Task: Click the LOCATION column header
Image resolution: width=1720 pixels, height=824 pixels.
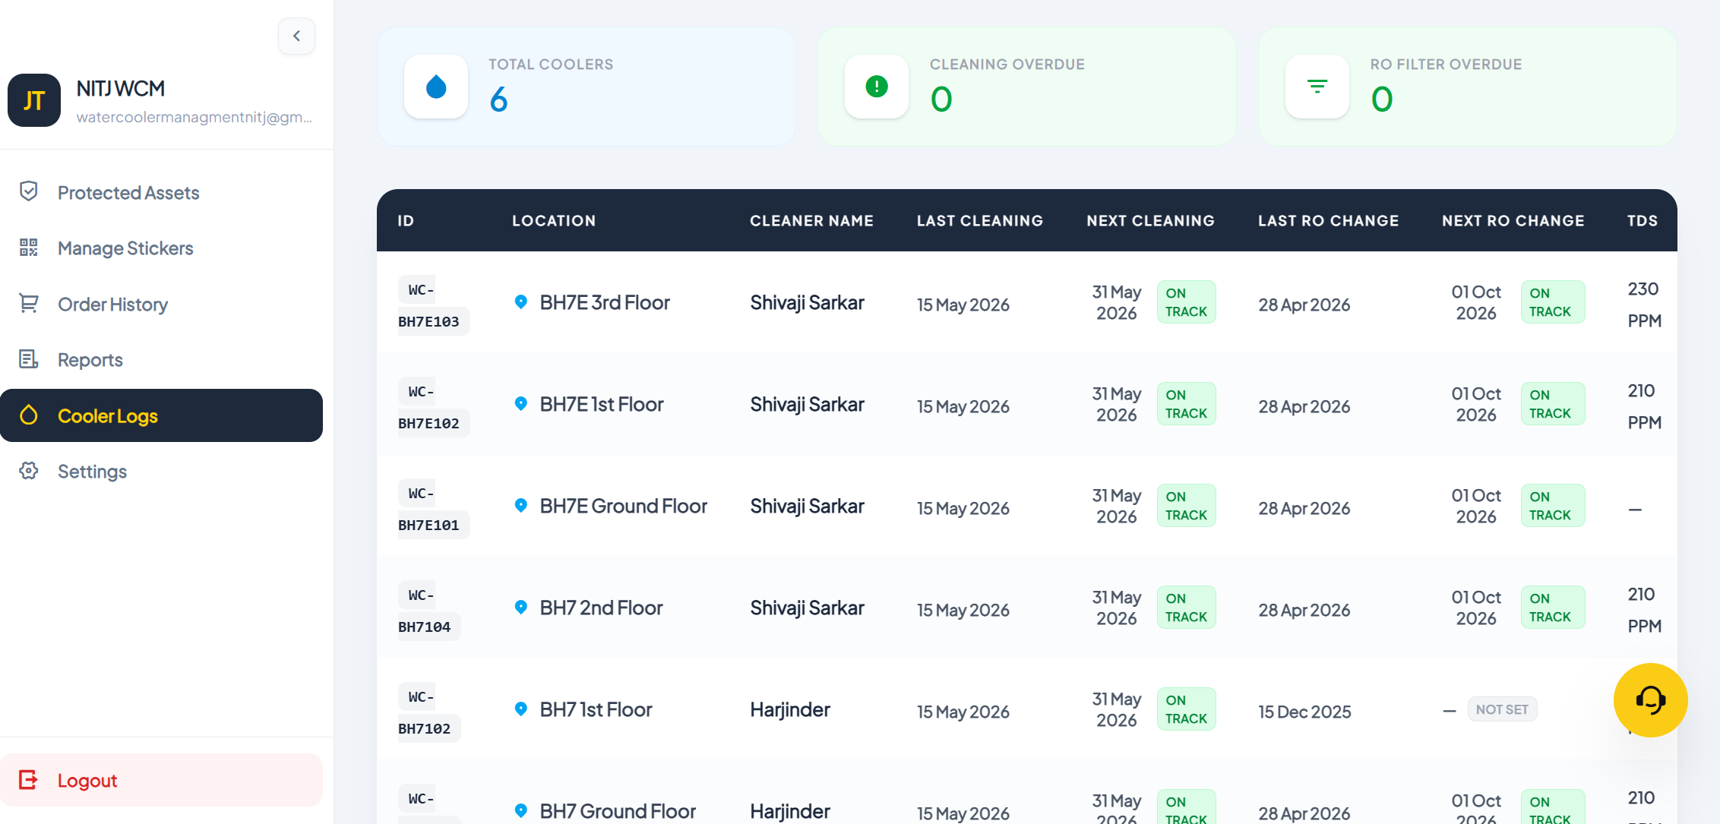Action: (554, 220)
